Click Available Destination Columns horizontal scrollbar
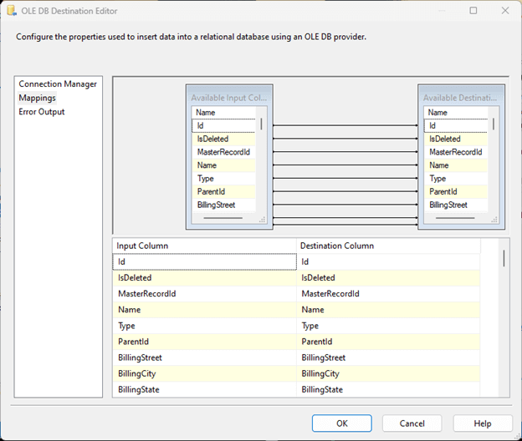Screen dimensions: 522x441 click(455, 218)
